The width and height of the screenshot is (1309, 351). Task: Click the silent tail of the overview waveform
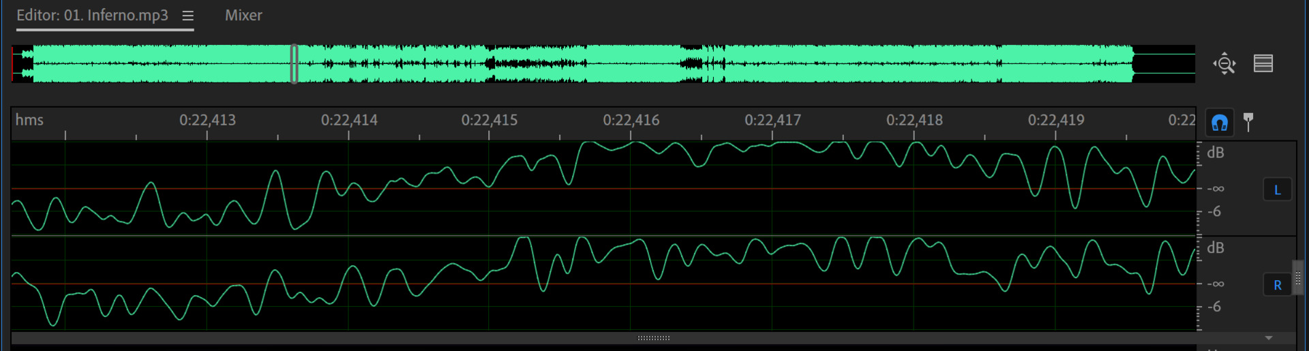[x=1163, y=64]
